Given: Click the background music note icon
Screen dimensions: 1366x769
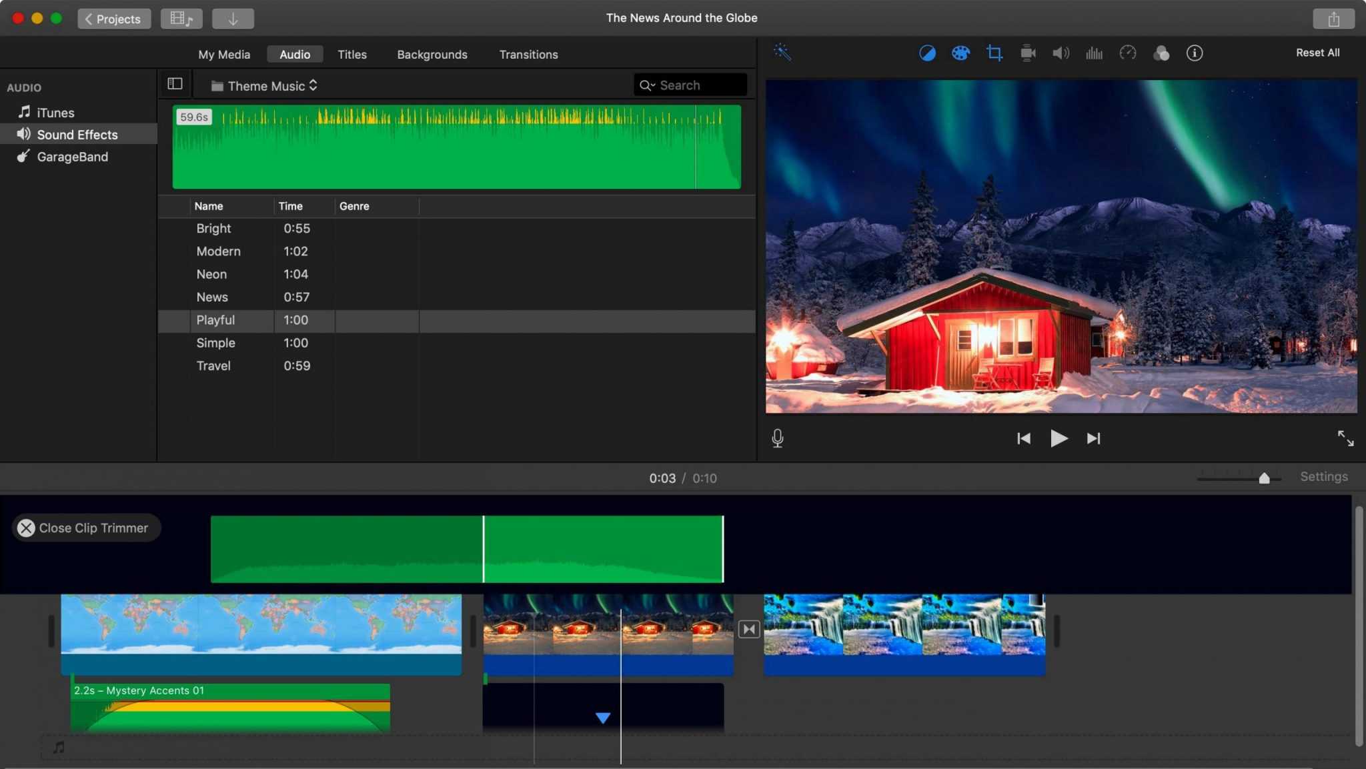Looking at the screenshot, I should click(x=59, y=748).
